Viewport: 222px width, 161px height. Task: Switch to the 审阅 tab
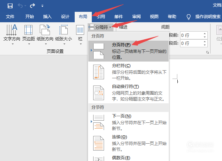[x=136, y=17]
